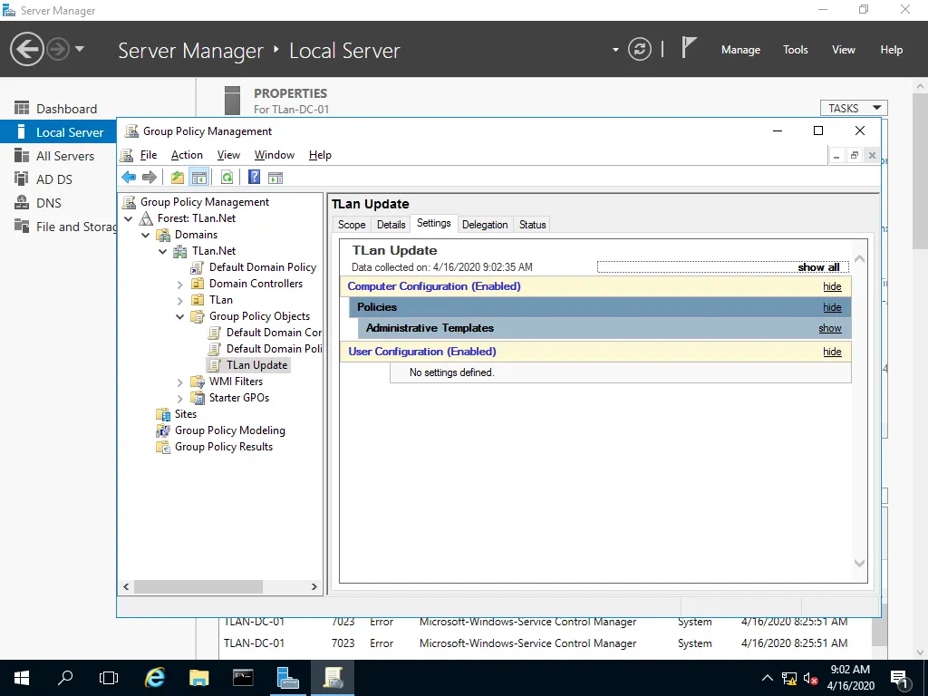Click the show all link
The image size is (928, 696).
pyautogui.click(x=818, y=267)
